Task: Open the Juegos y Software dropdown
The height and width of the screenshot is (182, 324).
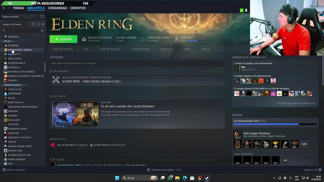Action: 15,24
